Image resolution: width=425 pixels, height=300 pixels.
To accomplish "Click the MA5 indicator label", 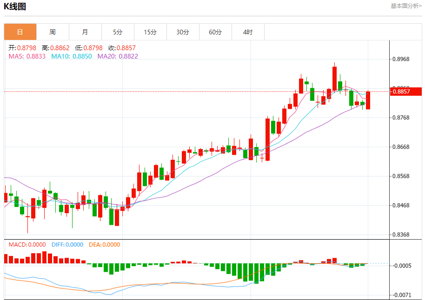I will [x=27, y=56].
